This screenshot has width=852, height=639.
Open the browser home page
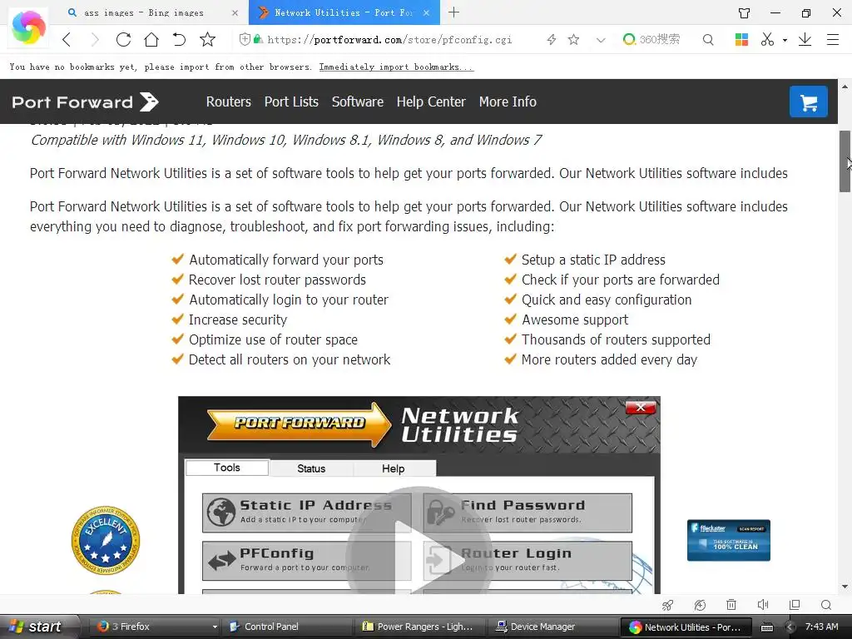tap(151, 40)
